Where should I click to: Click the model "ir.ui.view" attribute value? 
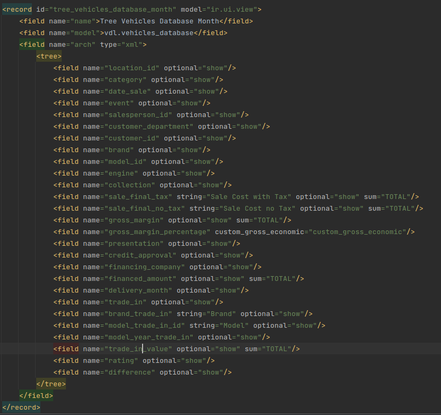232,10
